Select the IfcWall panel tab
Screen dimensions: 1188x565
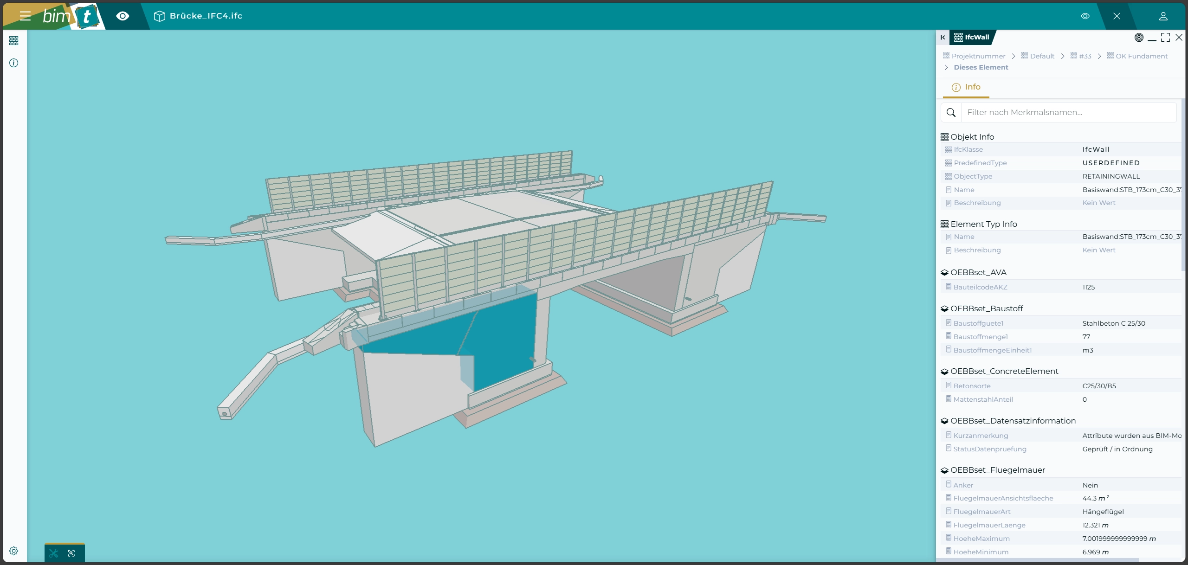[x=972, y=37]
